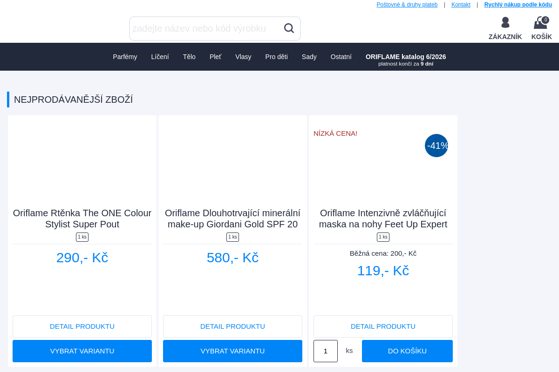Click the -41% discount badge
Image resolution: width=559 pixels, height=372 pixels.
(436, 146)
